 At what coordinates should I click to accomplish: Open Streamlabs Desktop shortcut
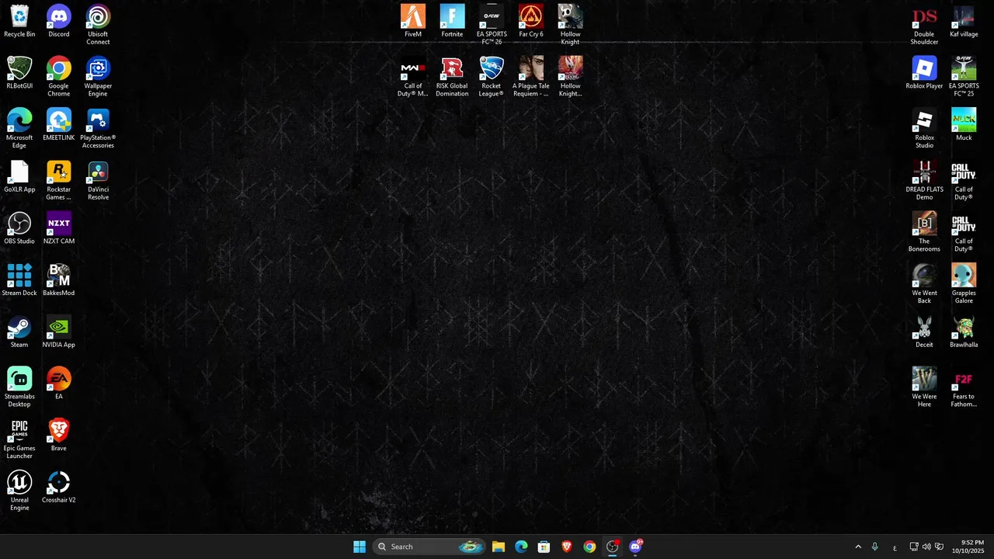pos(19,387)
